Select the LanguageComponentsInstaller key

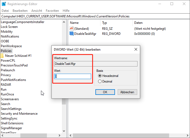click(x=23, y=22)
